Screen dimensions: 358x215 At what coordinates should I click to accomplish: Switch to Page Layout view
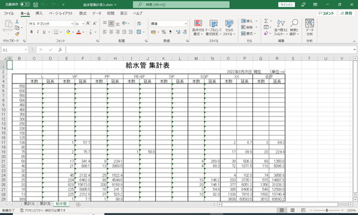pyautogui.click(x=292, y=210)
